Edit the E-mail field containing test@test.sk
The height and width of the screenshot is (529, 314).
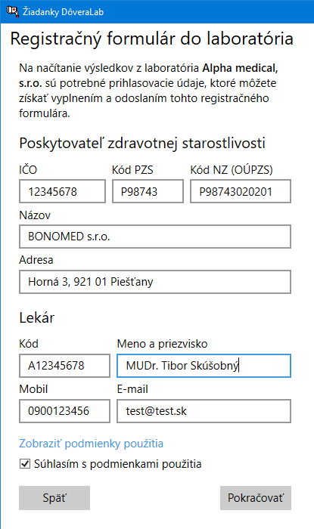click(204, 411)
